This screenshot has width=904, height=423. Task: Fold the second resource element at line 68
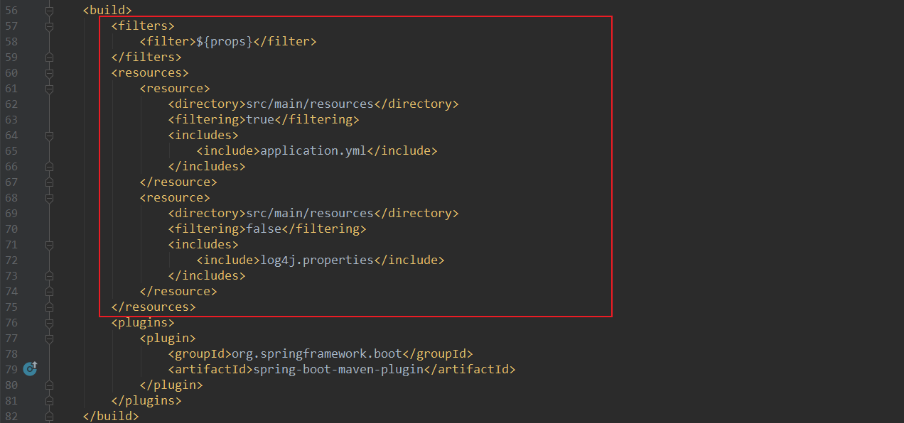point(49,198)
